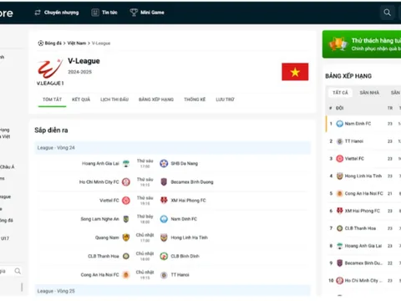Open the LỊCH THI ĐẤU tab
Screen dimensions: 401x301
tap(114, 99)
